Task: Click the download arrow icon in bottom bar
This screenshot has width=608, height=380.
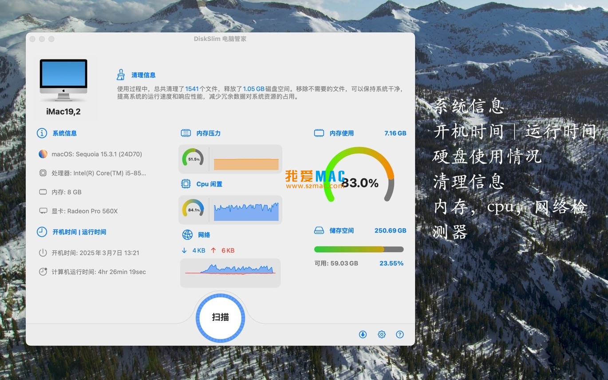Action: point(363,335)
